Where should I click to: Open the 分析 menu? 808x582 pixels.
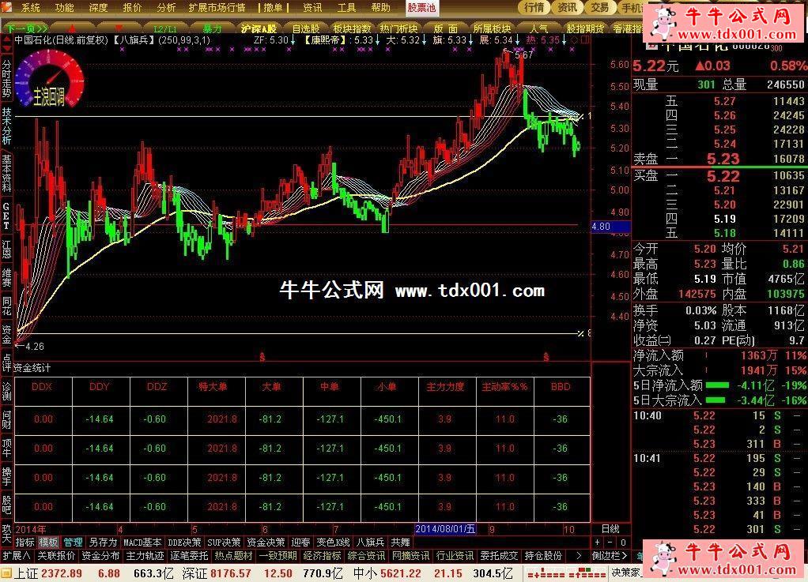point(167,7)
